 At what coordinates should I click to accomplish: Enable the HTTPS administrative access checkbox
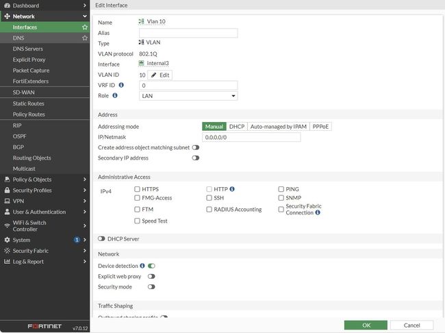(138, 189)
